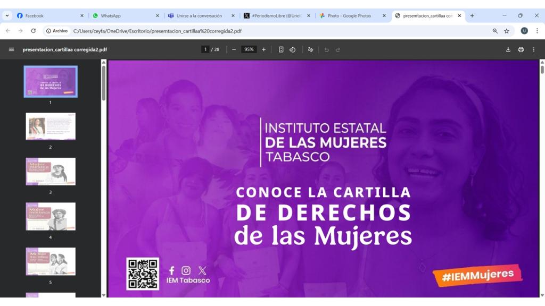This screenshot has height=306, width=545.
Task: Switch to the Photo - Google Photos tab
Action: click(349, 16)
